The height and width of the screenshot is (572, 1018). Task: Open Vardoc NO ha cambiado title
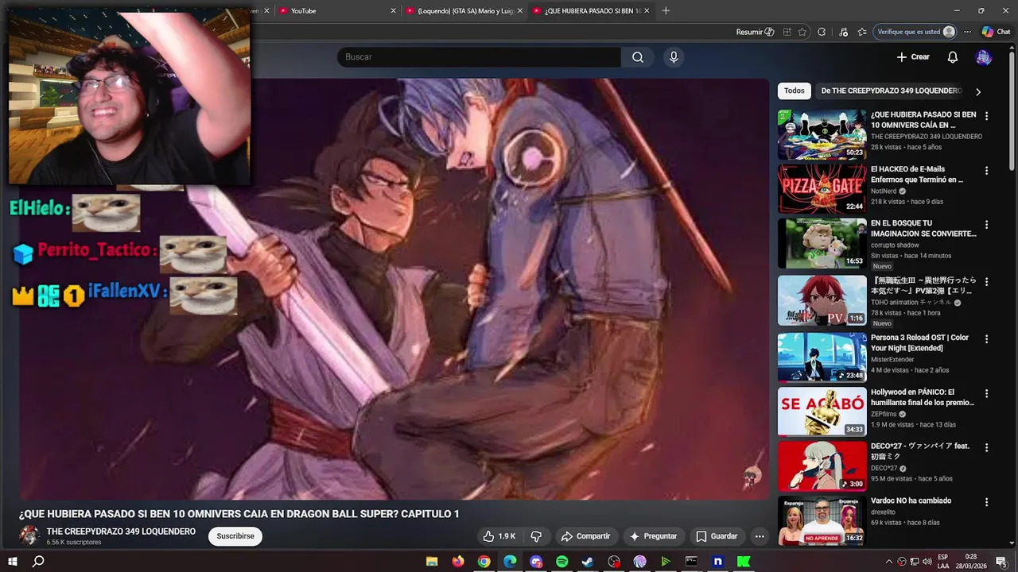pos(911,500)
